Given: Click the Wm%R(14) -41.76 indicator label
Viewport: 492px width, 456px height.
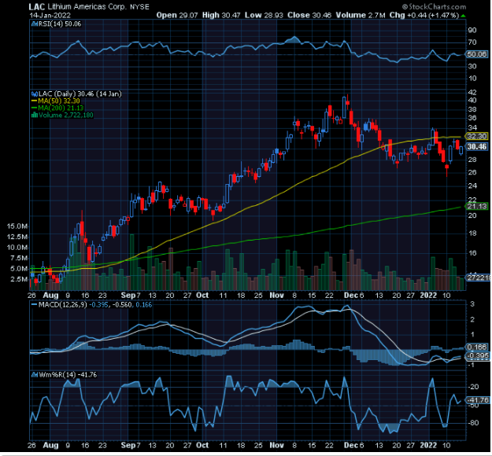Looking at the screenshot, I should coord(68,375).
